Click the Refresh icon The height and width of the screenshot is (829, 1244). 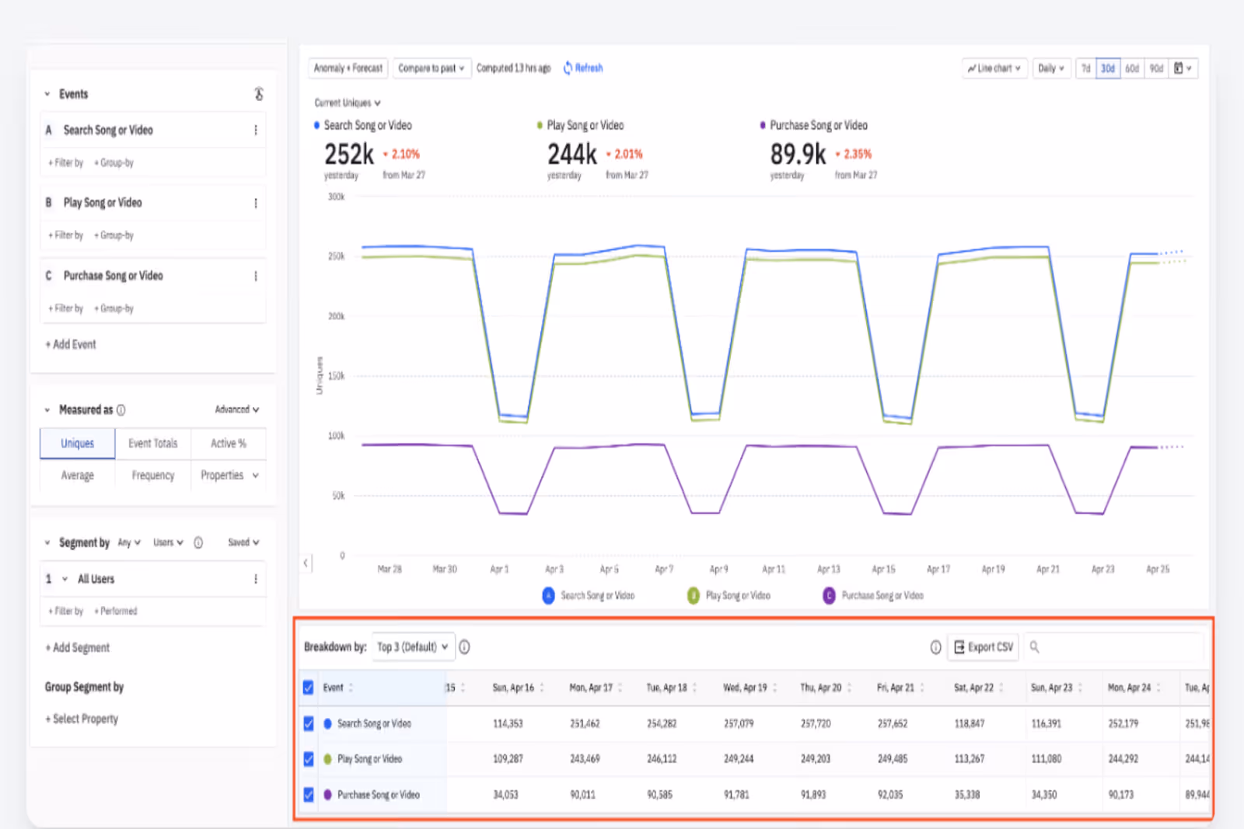(568, 68)
